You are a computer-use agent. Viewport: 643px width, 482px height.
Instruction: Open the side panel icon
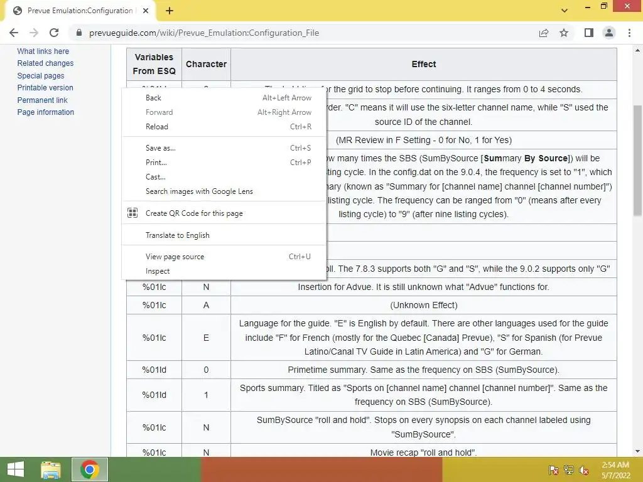point(589,33)
